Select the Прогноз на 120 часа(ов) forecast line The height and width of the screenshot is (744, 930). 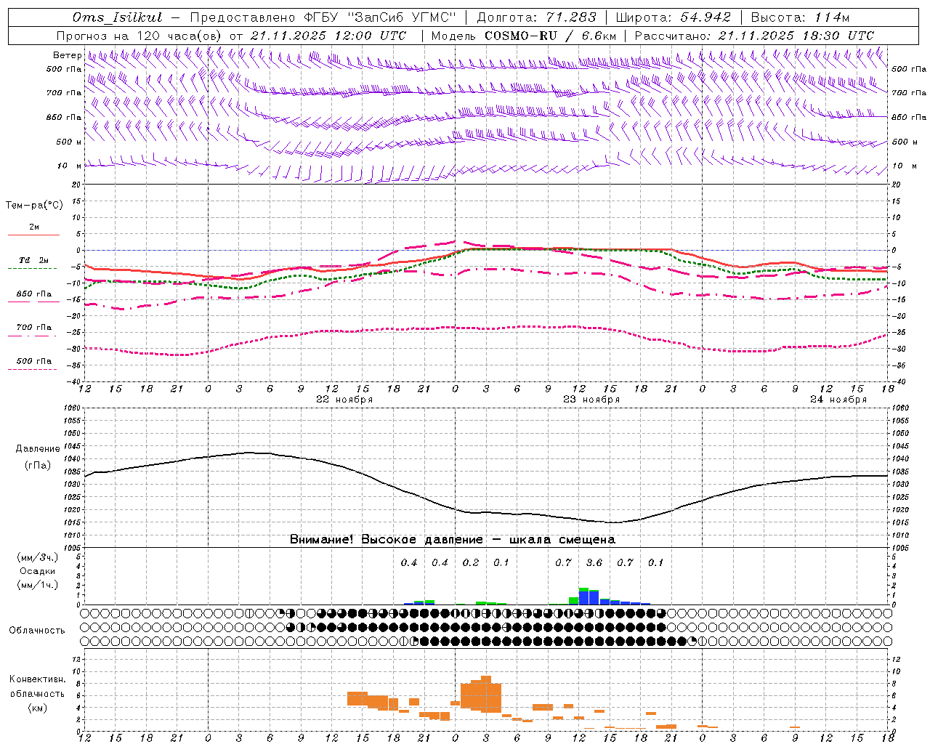[232, 36]
